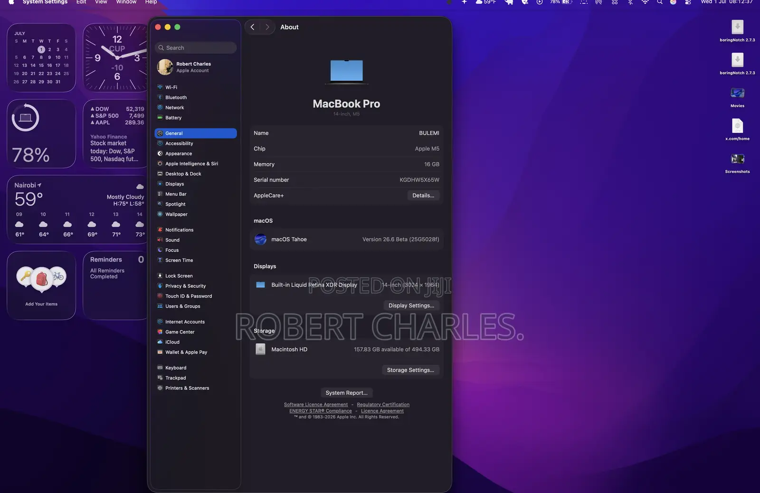Go back with the left chevron
The height and width of the screenshot is (493, 760).
253,27
